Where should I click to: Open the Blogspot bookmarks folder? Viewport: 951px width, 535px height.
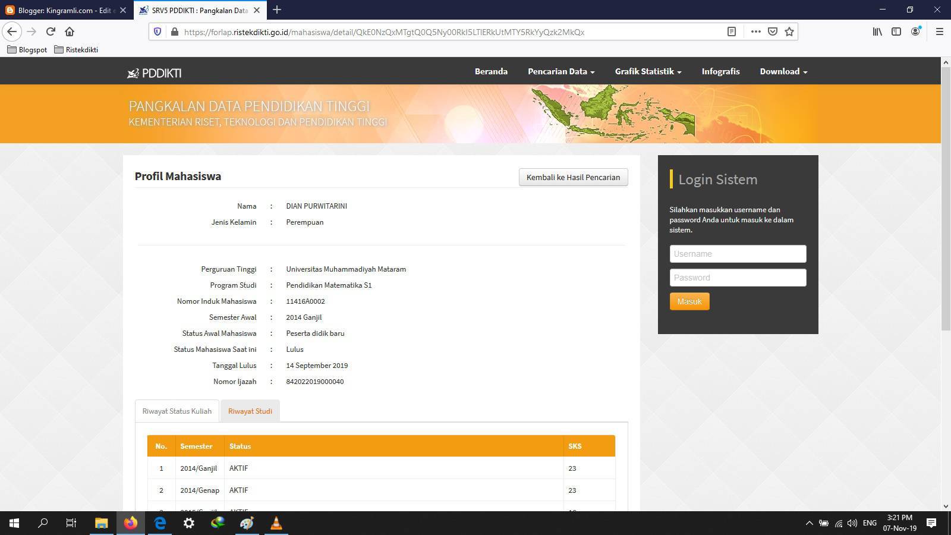27,49
